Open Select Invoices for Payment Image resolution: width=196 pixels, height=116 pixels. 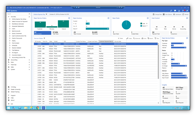pyautogui.click(x=20, y=22)
